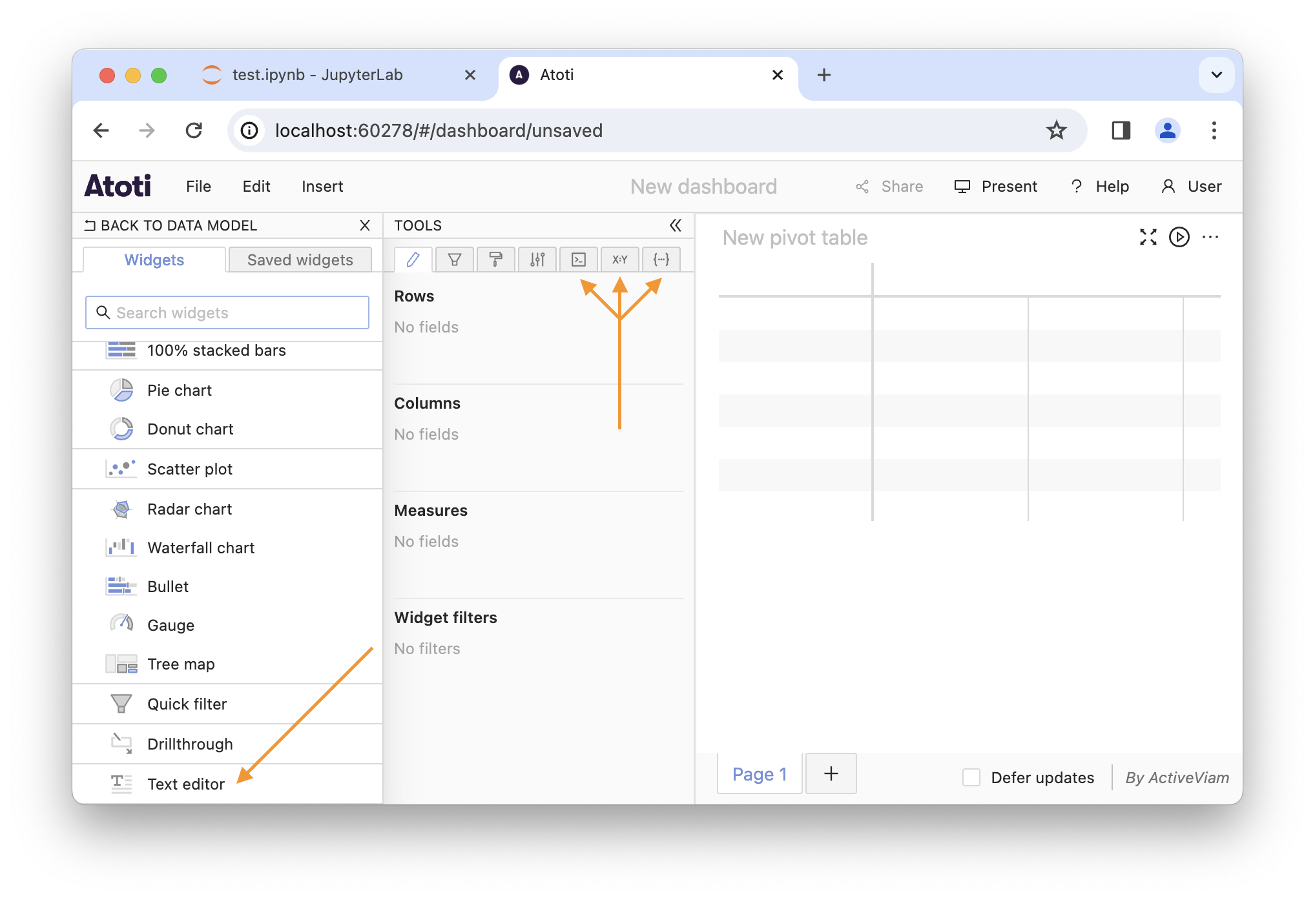Open the X:Y tools tab

pyautogui.click(x=619, y=260)
